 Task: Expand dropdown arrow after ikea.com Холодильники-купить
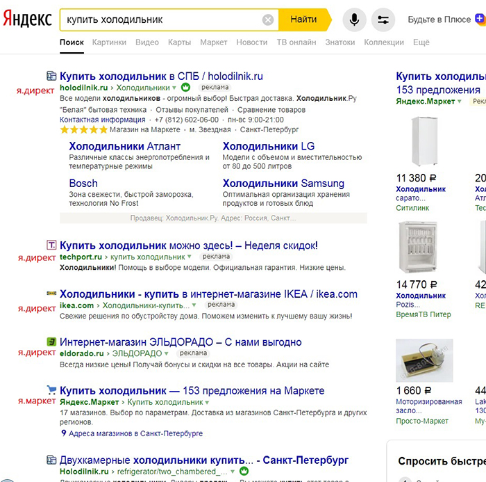[x=194, y=305]
